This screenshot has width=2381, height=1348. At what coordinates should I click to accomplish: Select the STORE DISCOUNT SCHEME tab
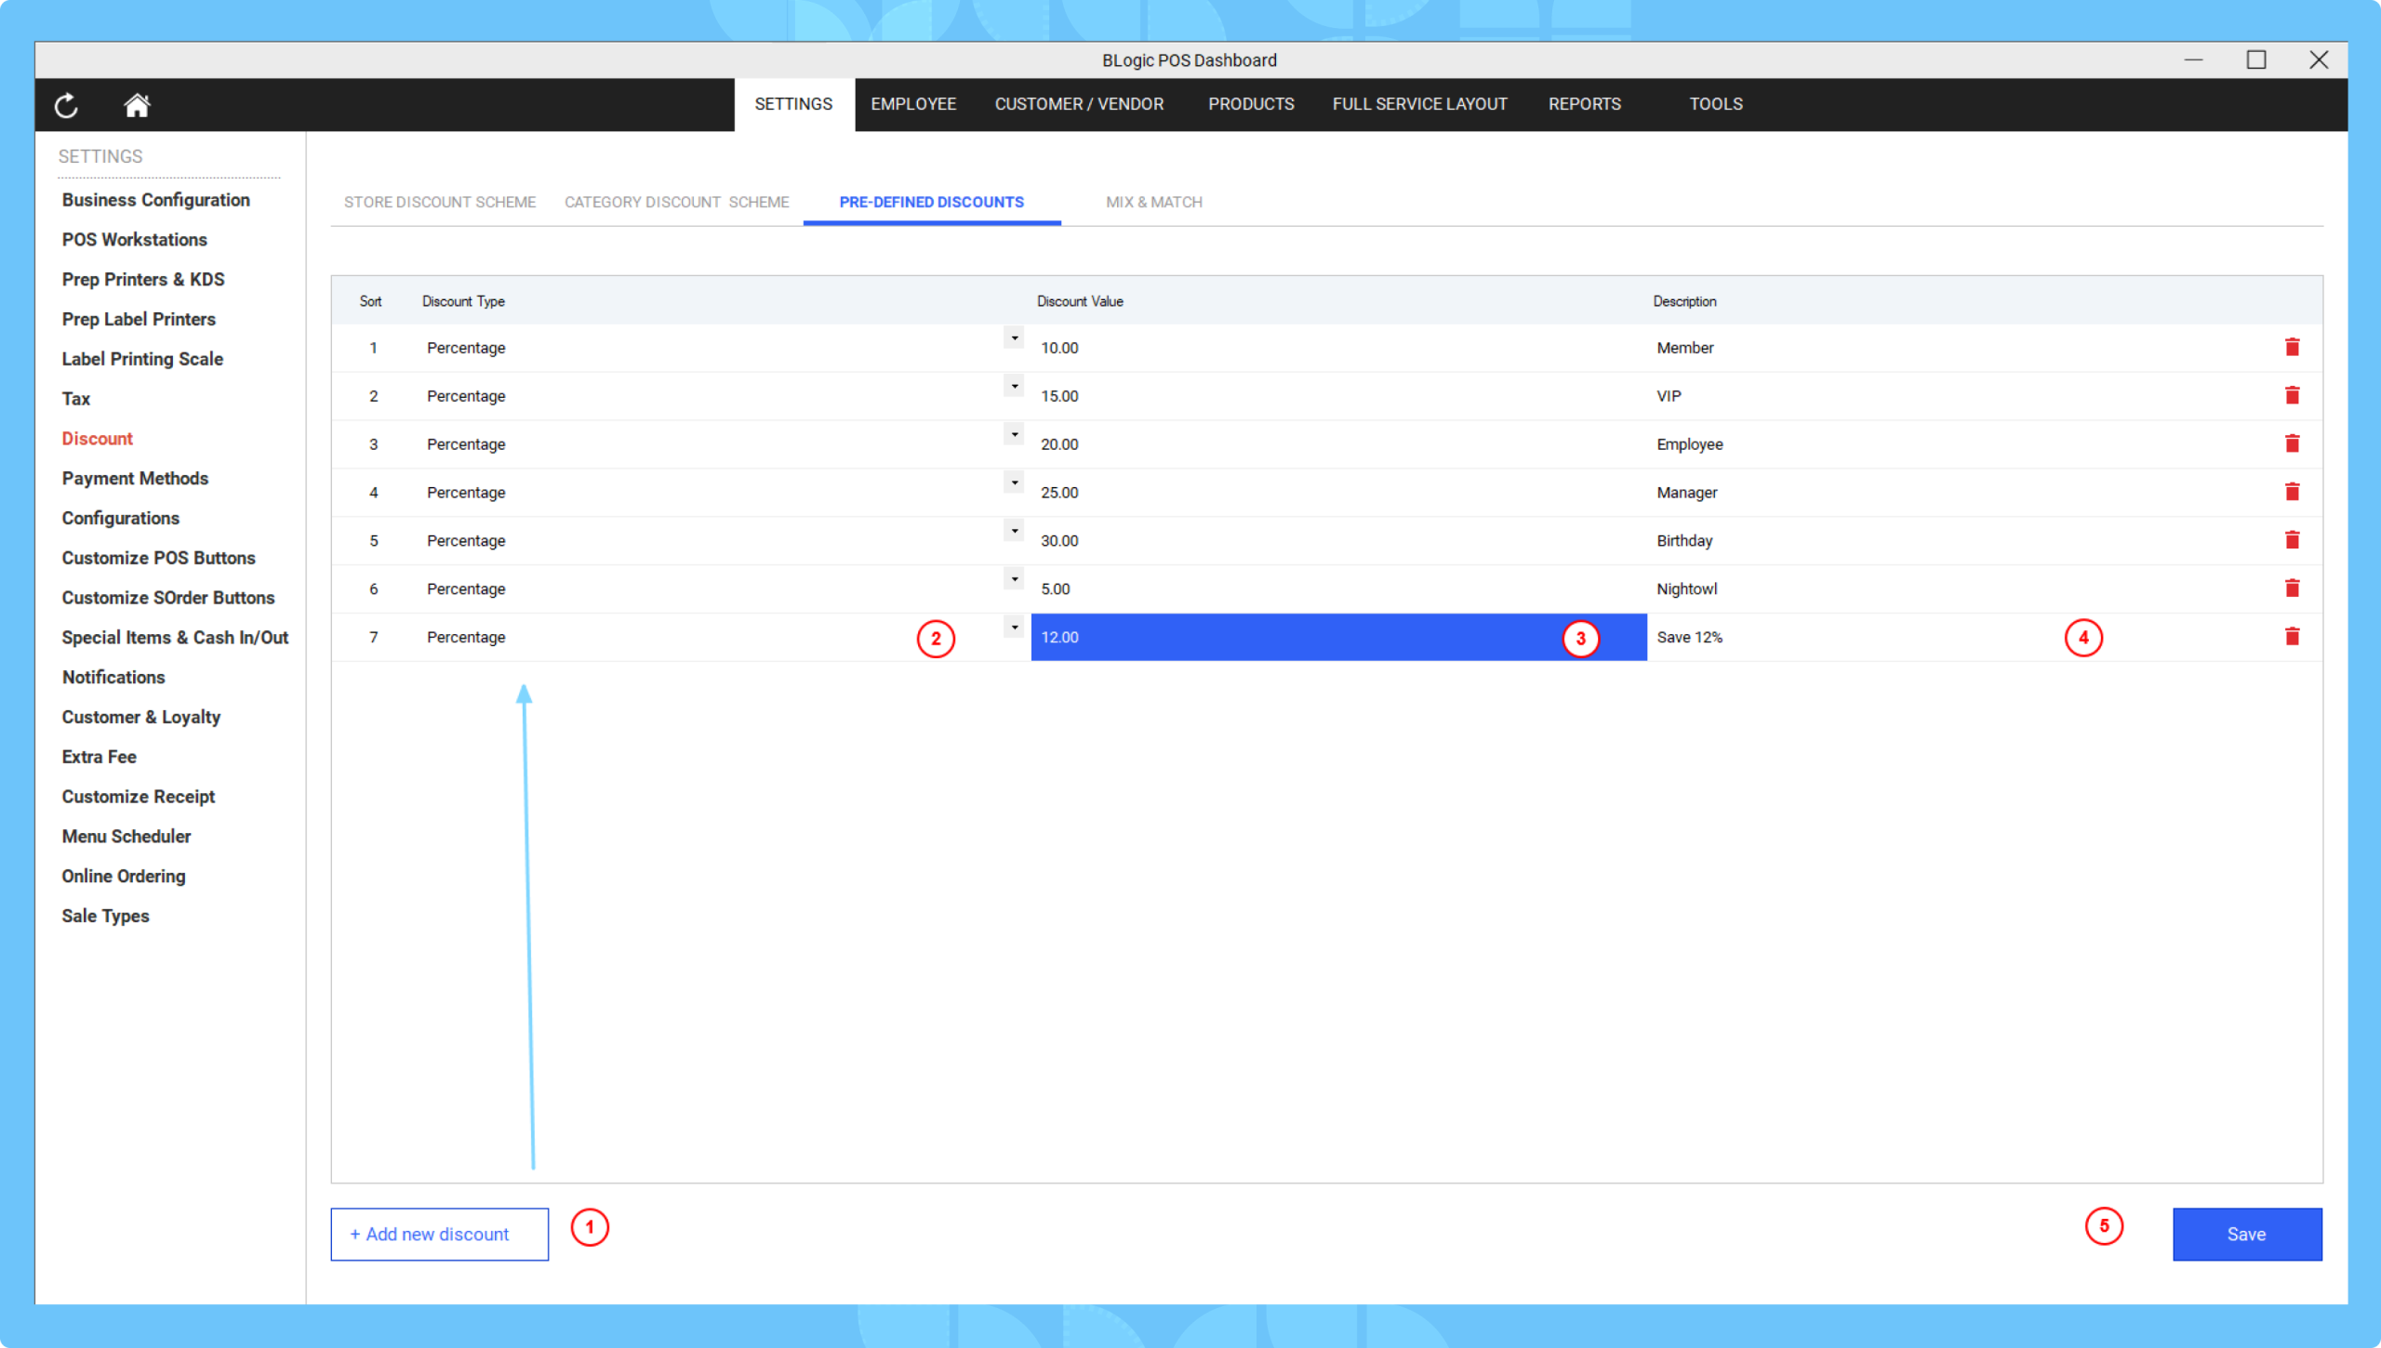tap(440, 202)
